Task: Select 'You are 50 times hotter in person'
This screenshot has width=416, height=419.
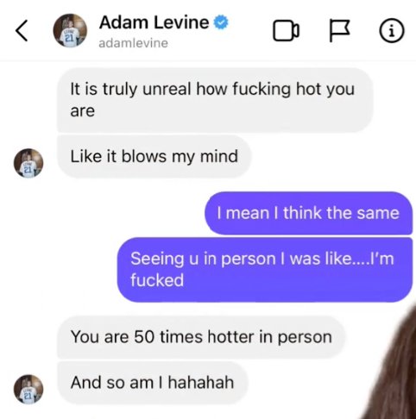Action: tap(201, 337)
